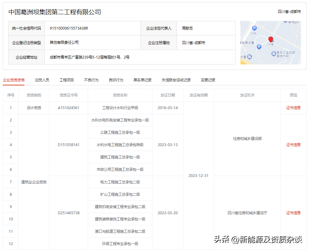The image size is (309, 250).
Task: Click company name 中国葛洲坝集团第二工程有限公司
Action: pyautogui.click(x=55, y=12)
